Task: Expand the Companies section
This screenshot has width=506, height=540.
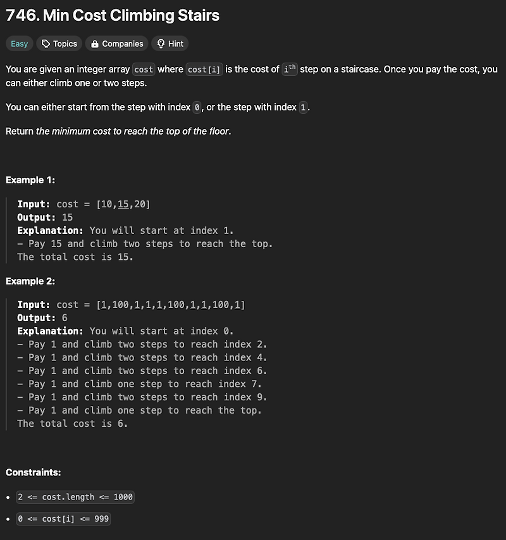Action: click(x=116, y=44)
